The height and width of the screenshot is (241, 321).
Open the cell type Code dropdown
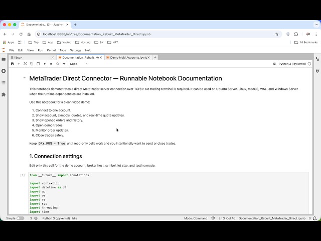(x=79, y=64)
